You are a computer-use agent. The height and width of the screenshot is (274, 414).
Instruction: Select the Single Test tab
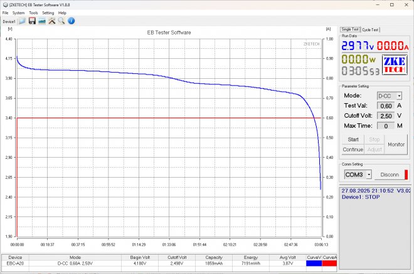350,29
